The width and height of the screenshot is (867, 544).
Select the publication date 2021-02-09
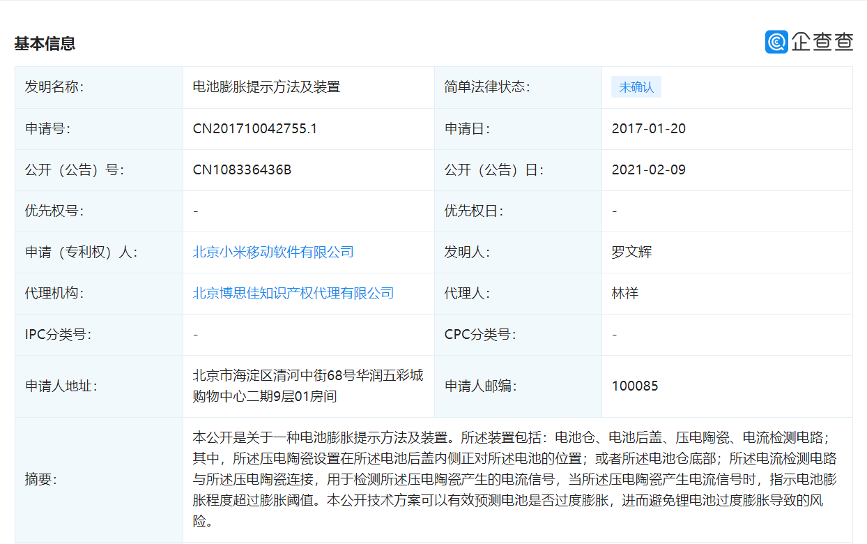coord(649,170)
